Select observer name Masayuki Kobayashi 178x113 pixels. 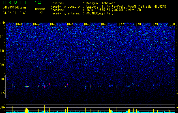[x=102, y=3]
